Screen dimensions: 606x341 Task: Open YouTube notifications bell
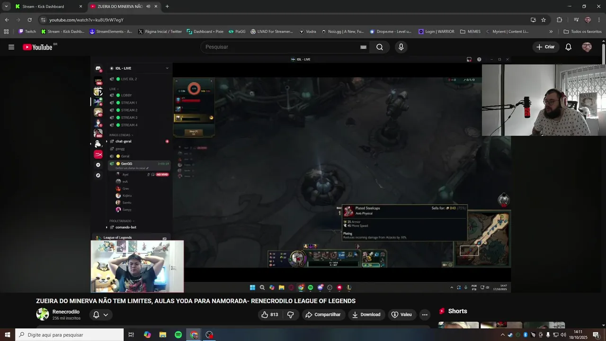point(569,47)
